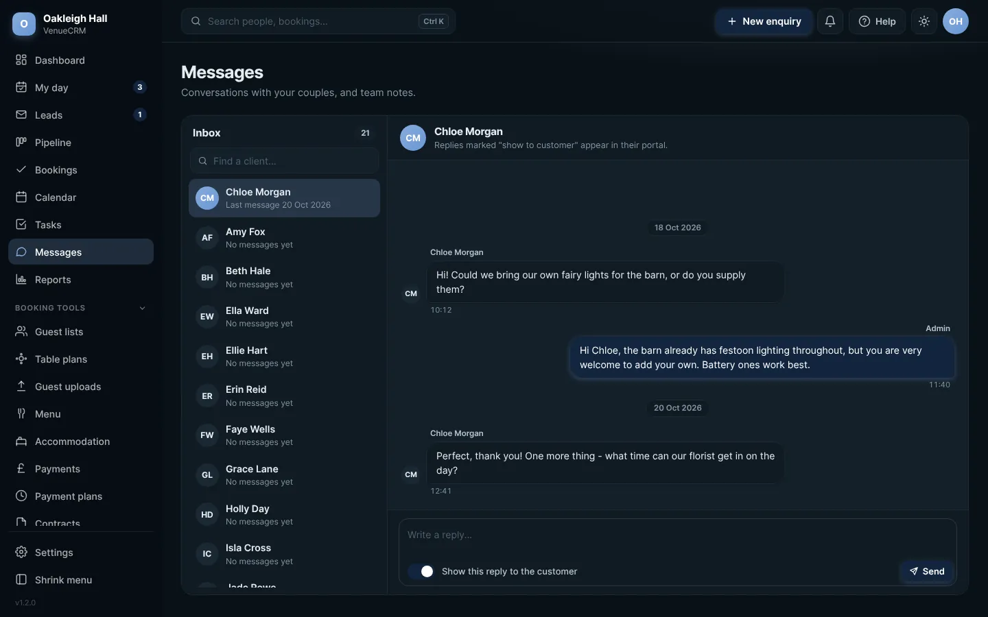988x617 pixels.
Task: Toggle the light/dark theme sun icon
Action: click(x=924, y=21)
